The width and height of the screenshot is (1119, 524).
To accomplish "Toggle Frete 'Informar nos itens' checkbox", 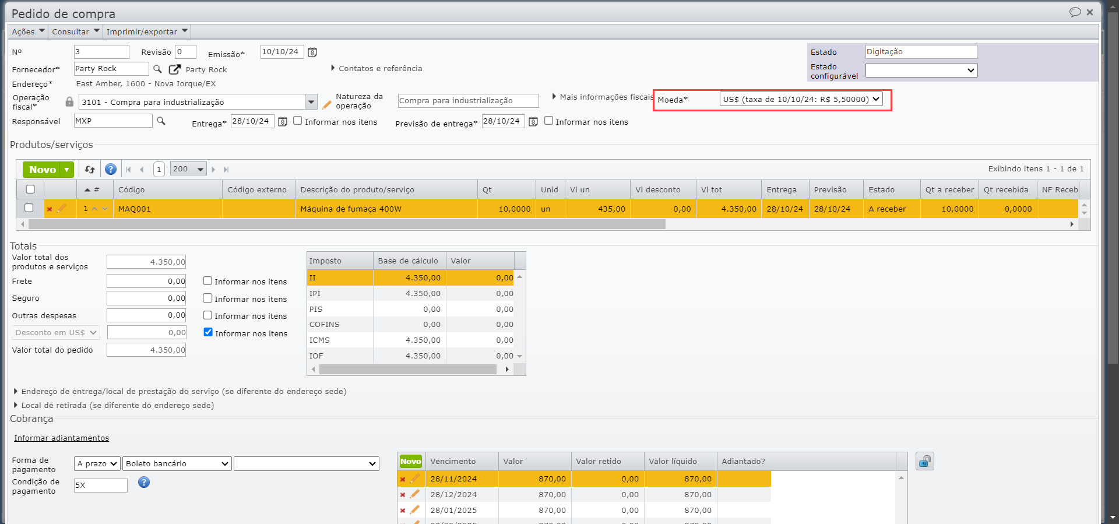I will click(x=207, y=281).
